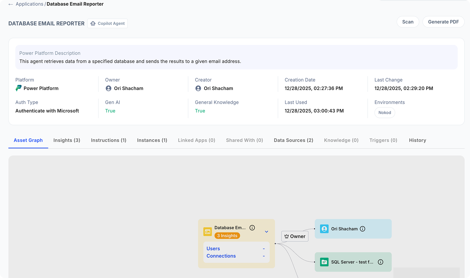This screenshot has width=470, height=278.
Task: Open the Instances (1) tab
Action: coord(152,140)
